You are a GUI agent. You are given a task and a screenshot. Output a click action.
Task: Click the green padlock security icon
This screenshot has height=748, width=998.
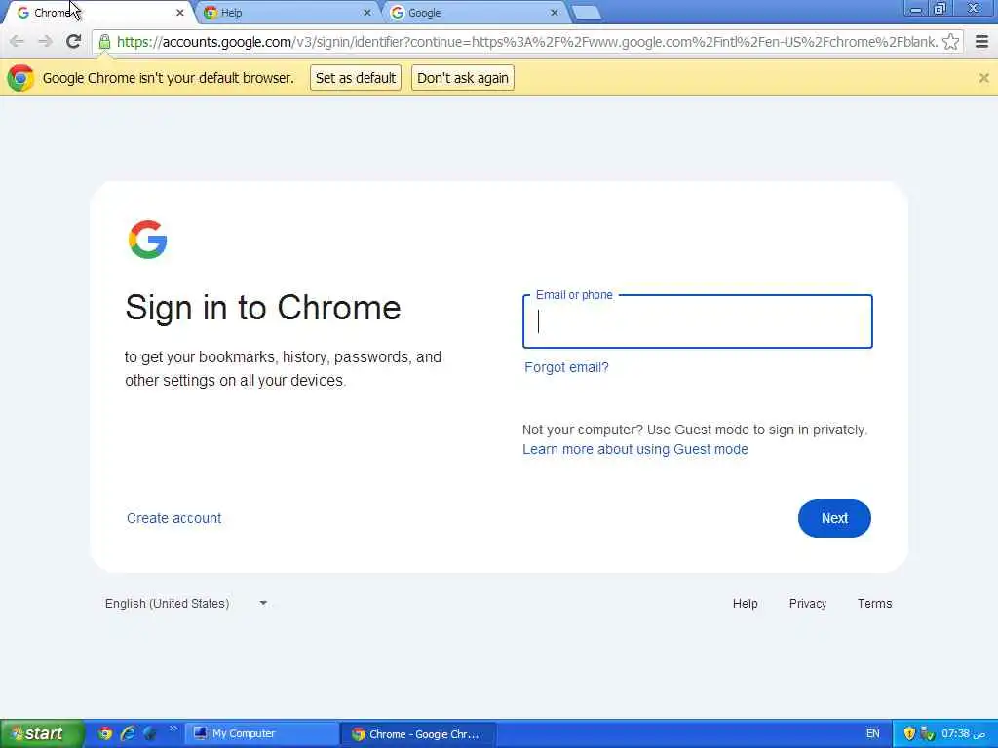click(x=105, y=42)
